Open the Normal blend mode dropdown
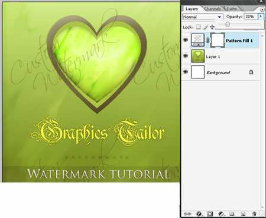The width and height of the screenshot is (266, 218). coord(203,17)
